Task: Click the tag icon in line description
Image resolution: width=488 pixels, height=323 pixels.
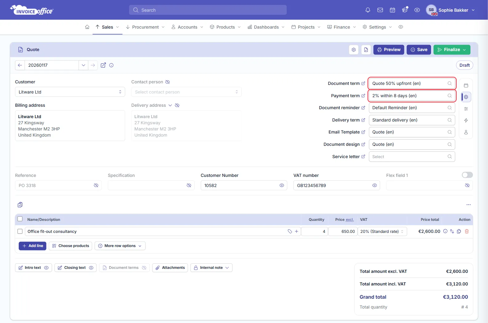Action: (290, 231)
